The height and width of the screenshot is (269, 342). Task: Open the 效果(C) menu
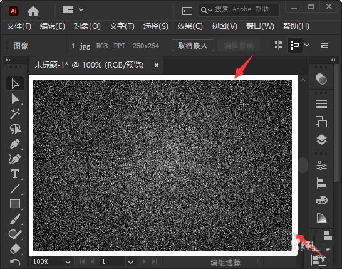click(190, 26)
